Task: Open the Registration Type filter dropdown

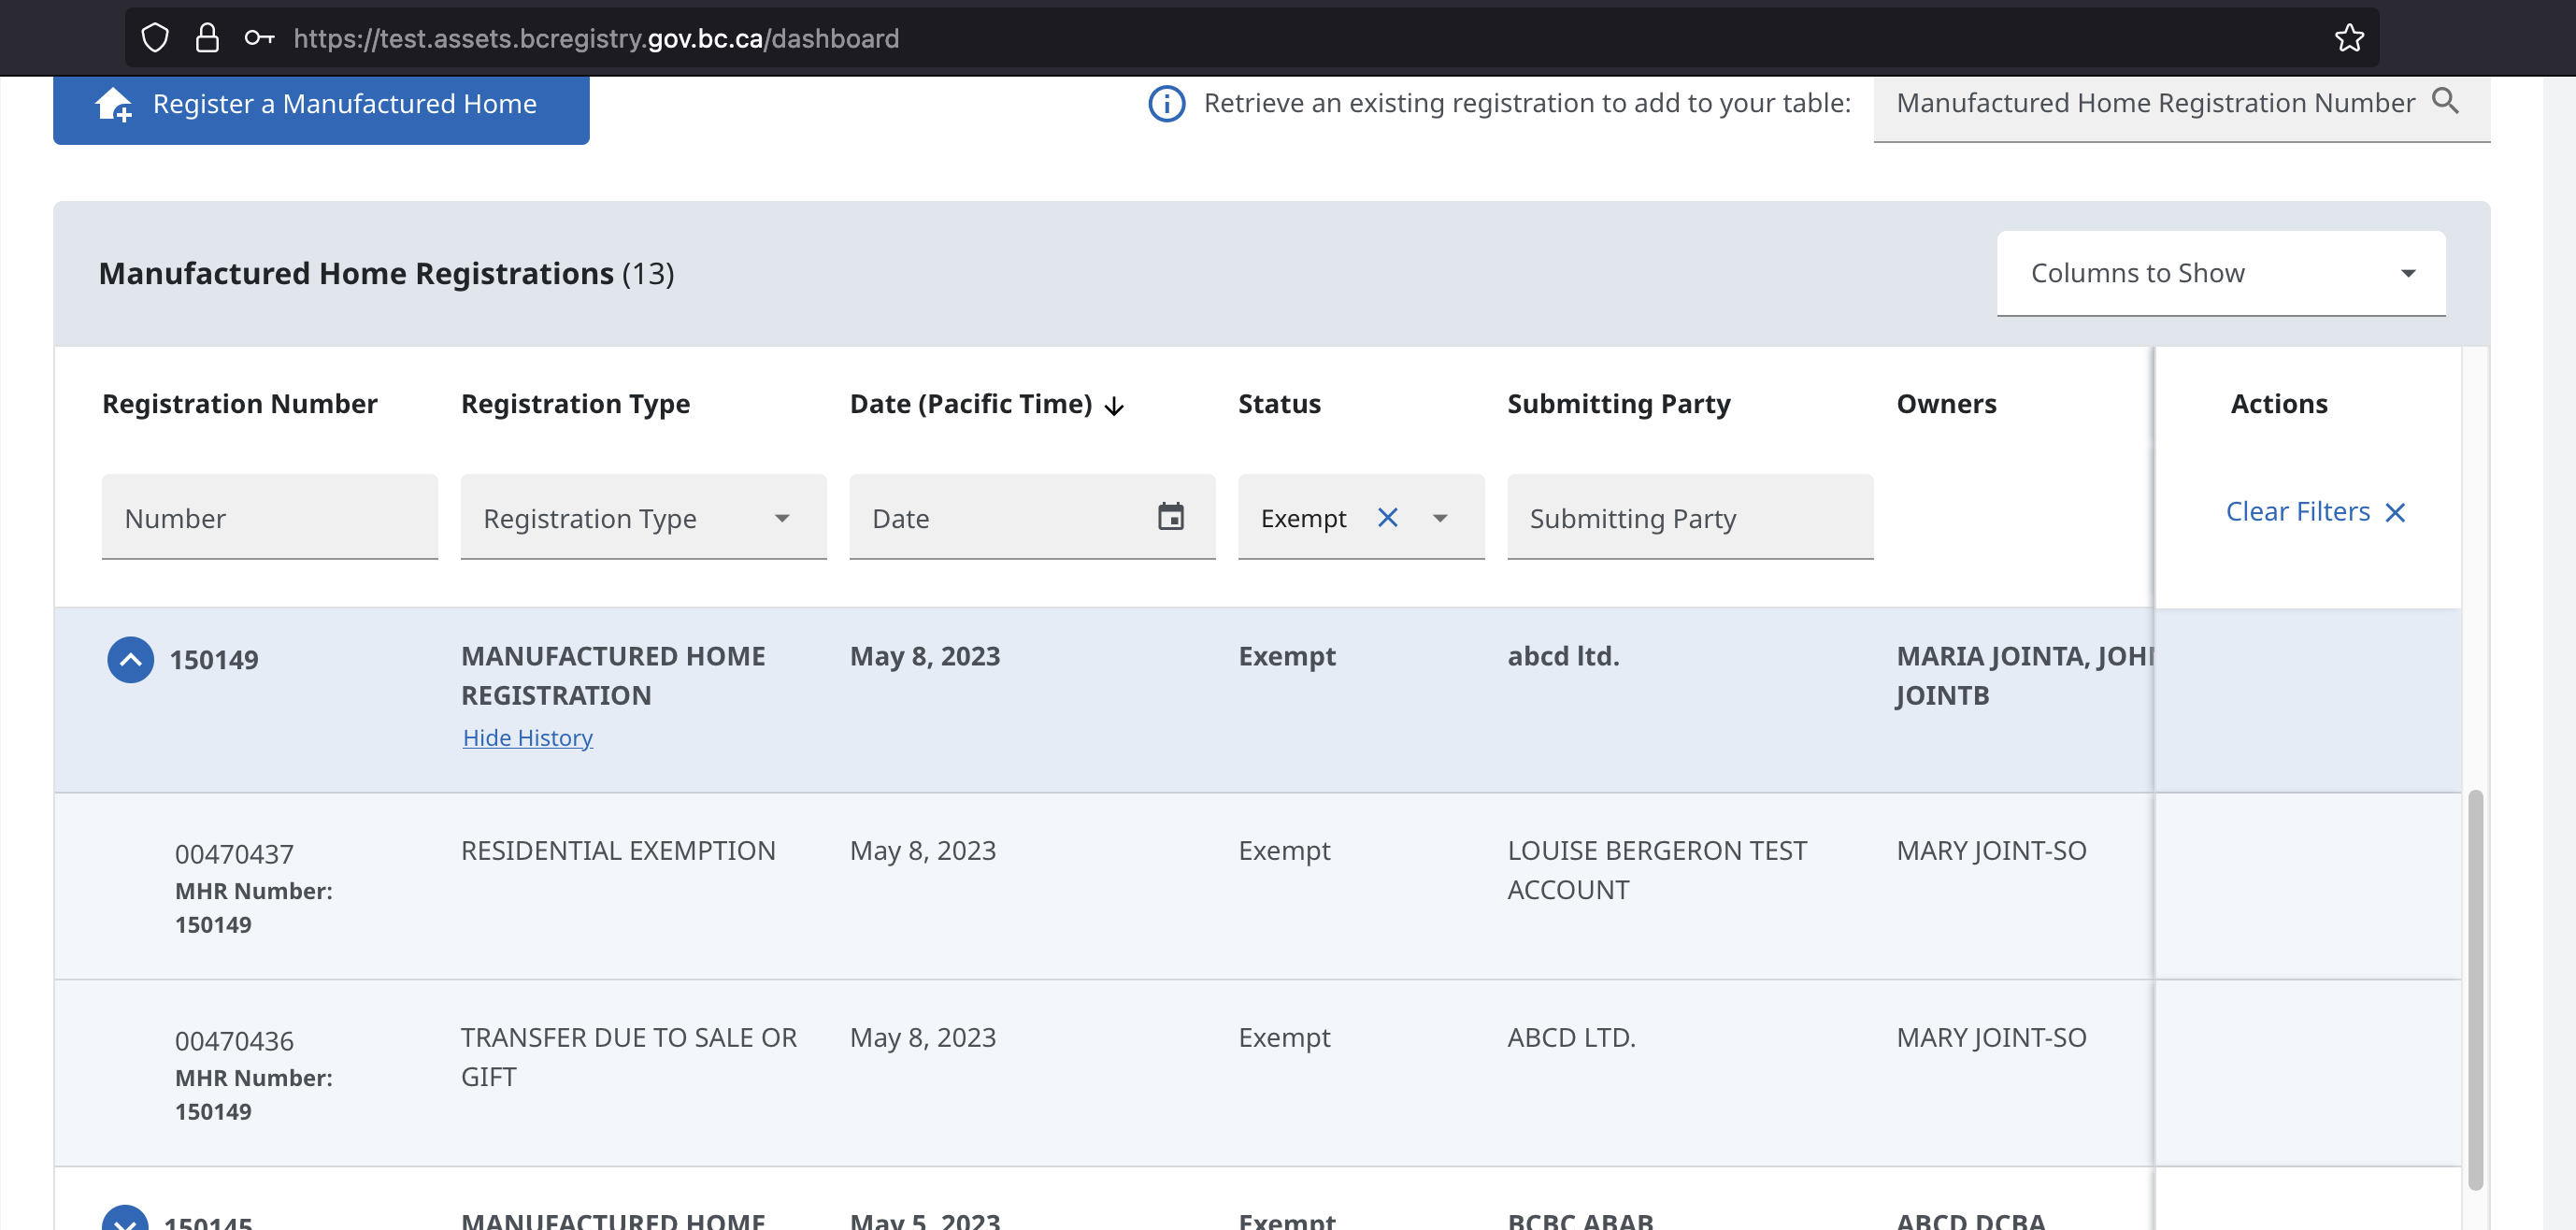Action: [x=643, y=517]
